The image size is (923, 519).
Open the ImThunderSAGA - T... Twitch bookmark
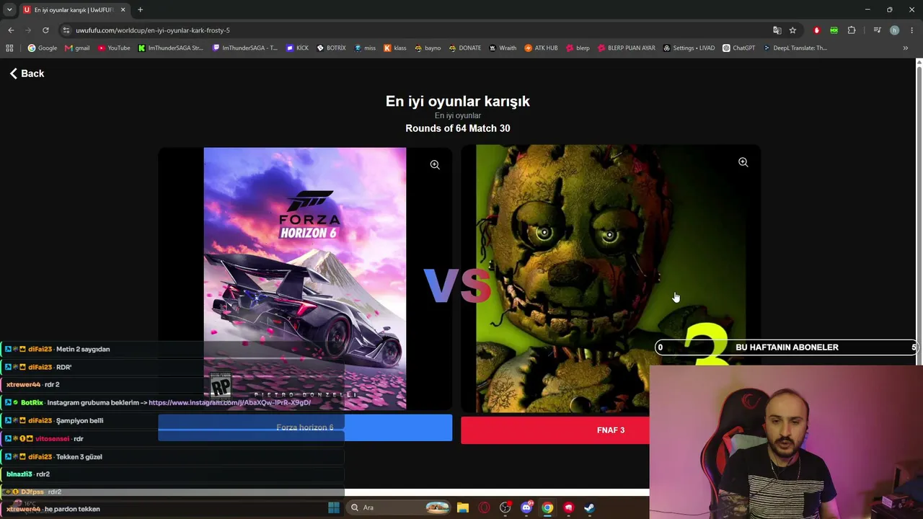(245, 48)
